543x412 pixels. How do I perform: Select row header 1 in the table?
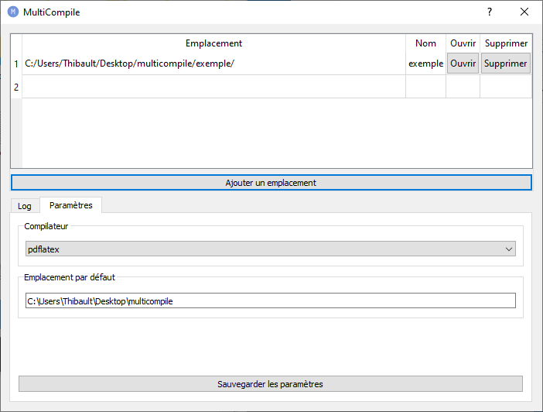click(16, 64)
